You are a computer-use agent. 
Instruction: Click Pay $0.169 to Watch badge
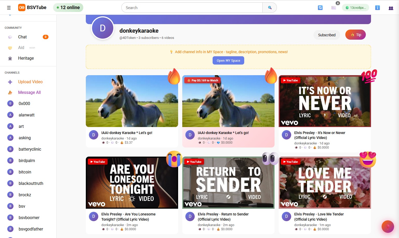202,80
